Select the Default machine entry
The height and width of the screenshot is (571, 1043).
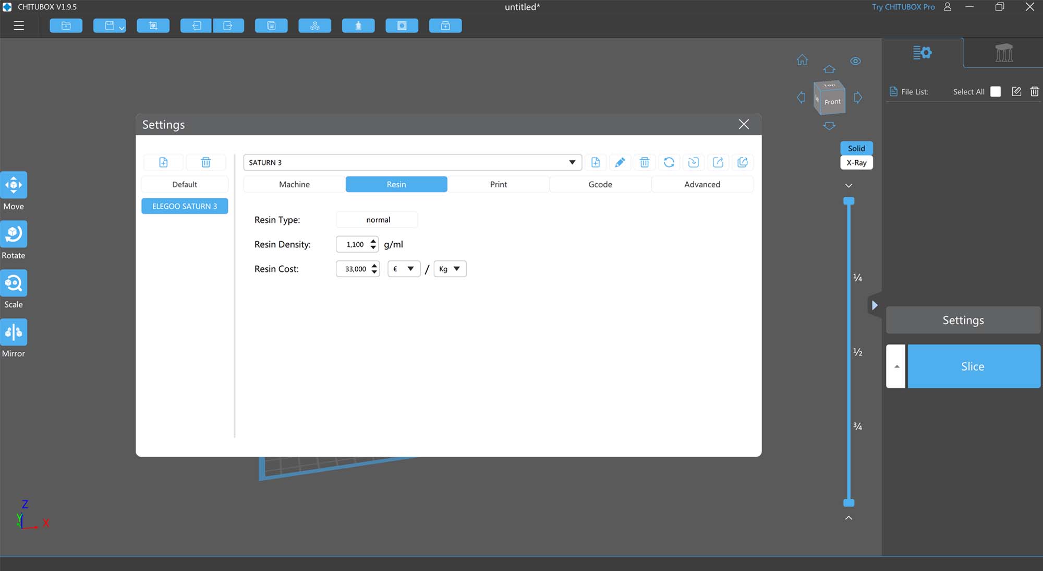185,184
